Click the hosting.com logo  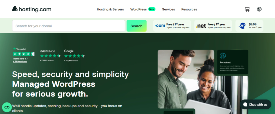[32, 9]
